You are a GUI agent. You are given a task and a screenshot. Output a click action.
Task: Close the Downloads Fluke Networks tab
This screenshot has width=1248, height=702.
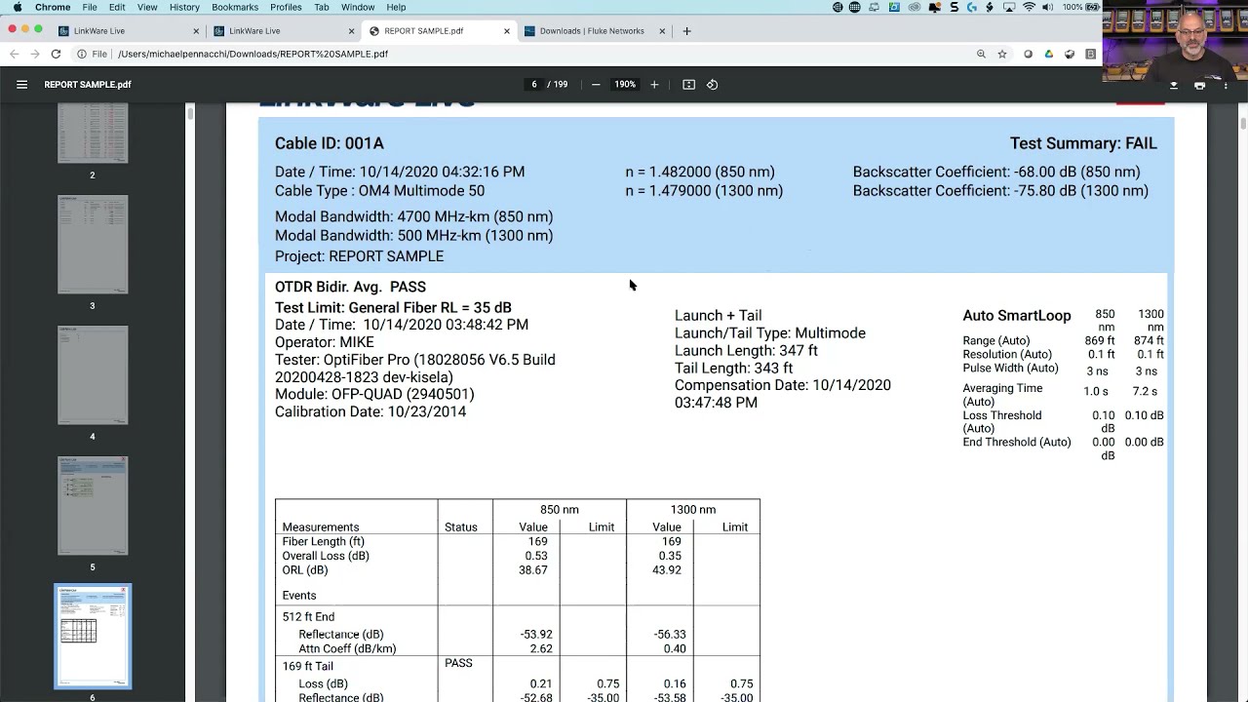click(x=662, y=31)
